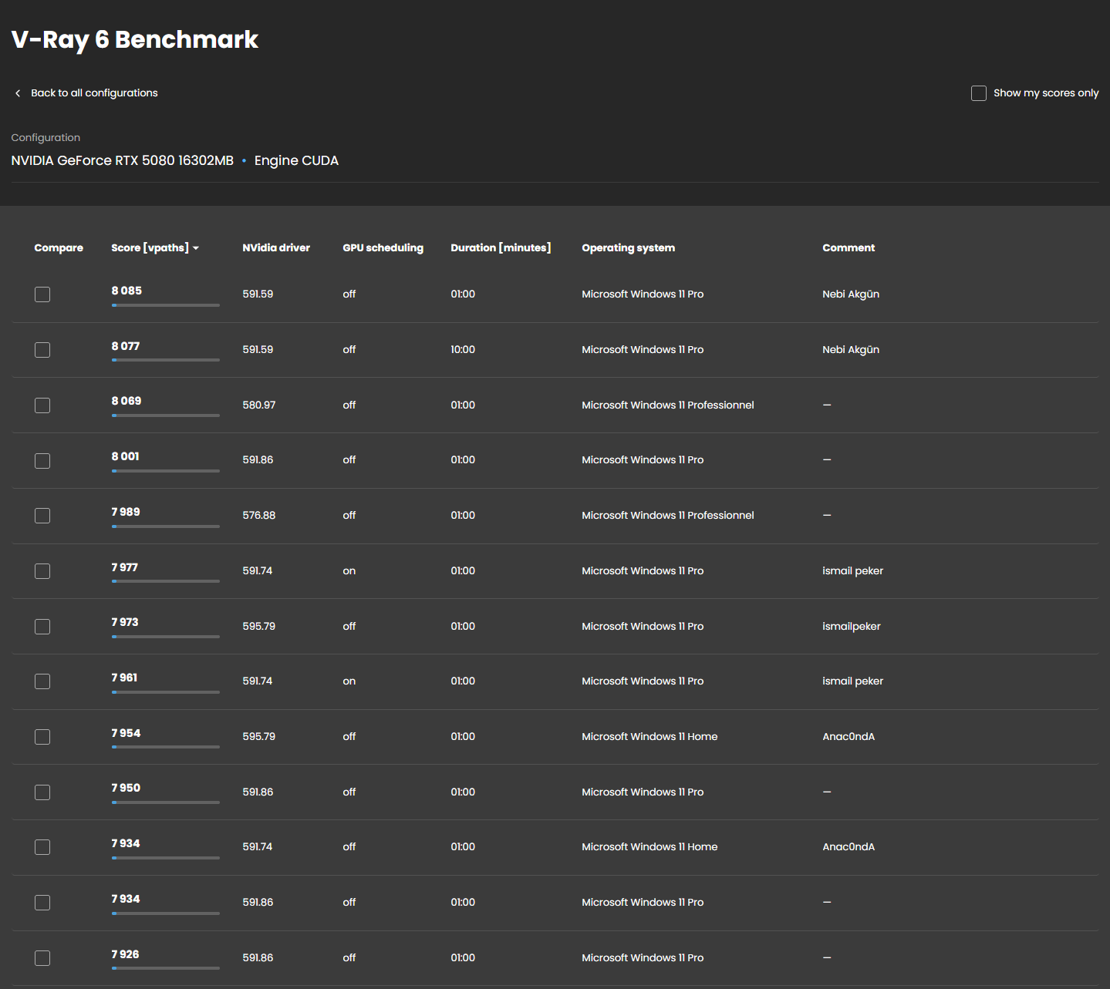Click the Operating system column header
The width and height of the screenshot is (1110, 989).
pos(629,247)
